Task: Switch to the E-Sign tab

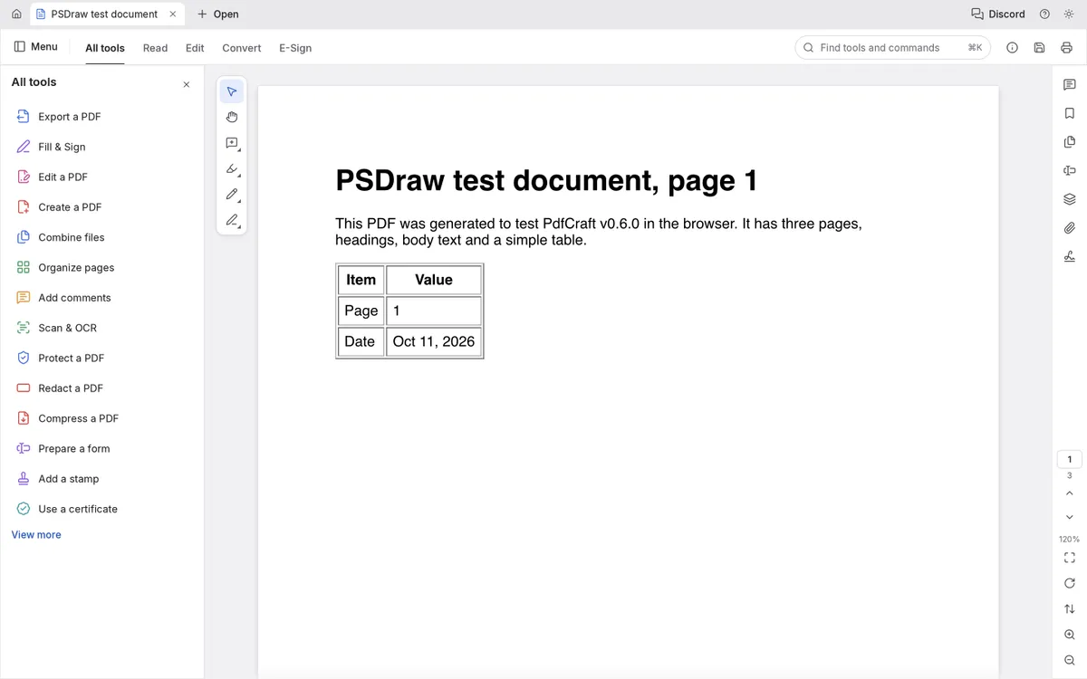Action: [295, 48]
